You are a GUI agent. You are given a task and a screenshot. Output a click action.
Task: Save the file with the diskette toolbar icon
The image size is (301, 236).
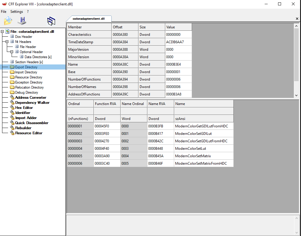click(22, 21)
